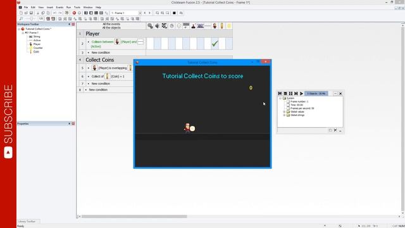Click New condition in row 8

[x=98, y=90]
